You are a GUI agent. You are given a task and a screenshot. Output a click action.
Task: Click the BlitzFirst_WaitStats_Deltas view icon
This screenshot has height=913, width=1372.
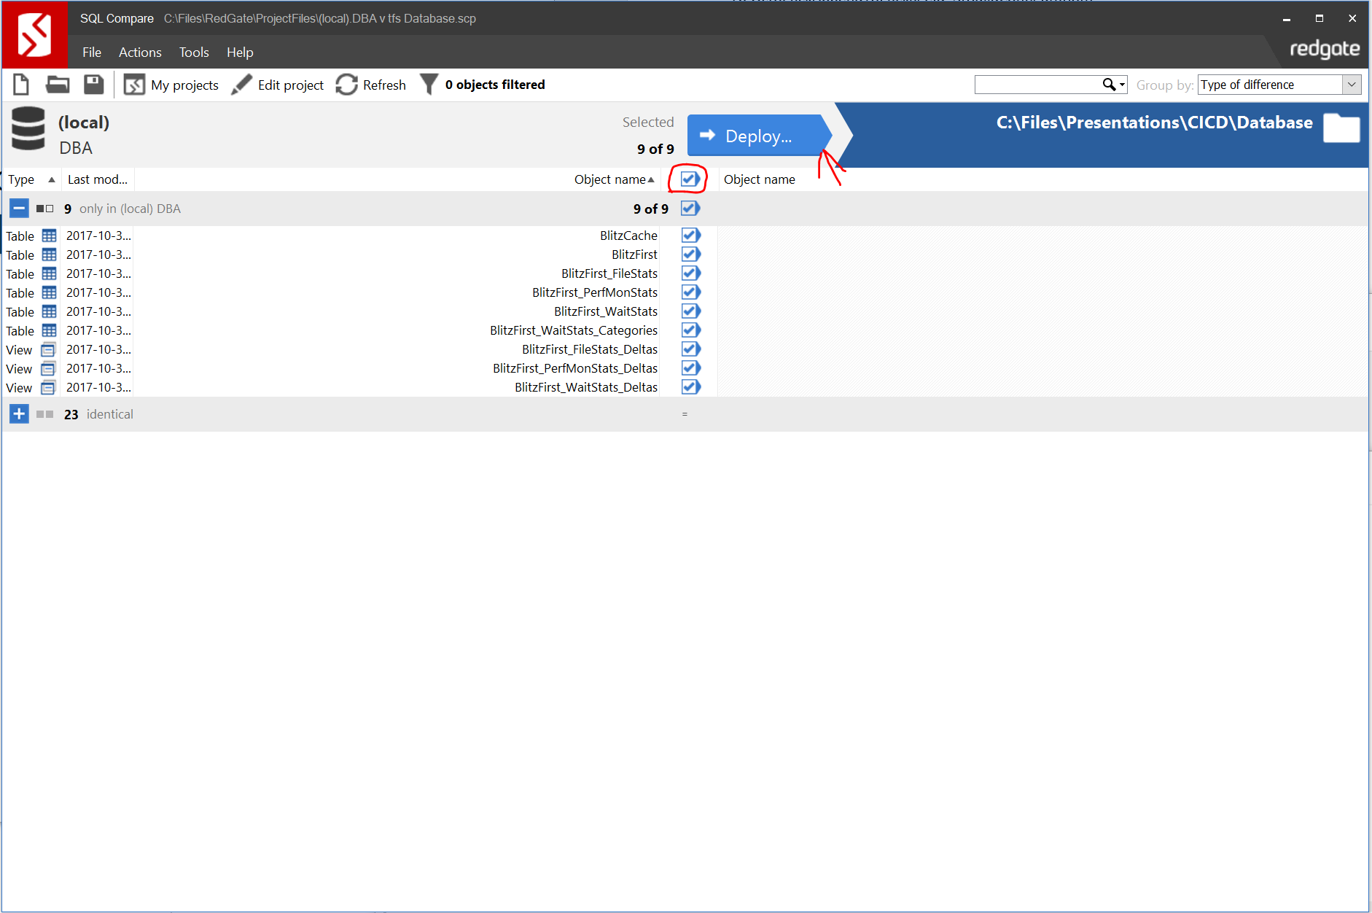(x=48, y=387)
